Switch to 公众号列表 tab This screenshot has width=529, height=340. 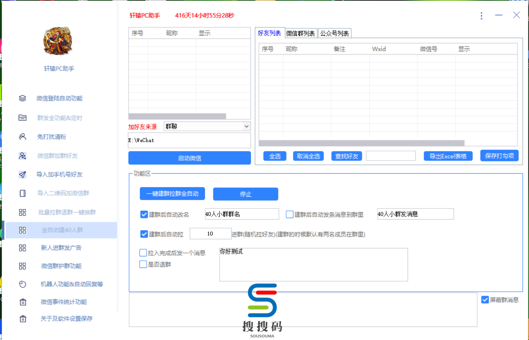click(334, 33)
